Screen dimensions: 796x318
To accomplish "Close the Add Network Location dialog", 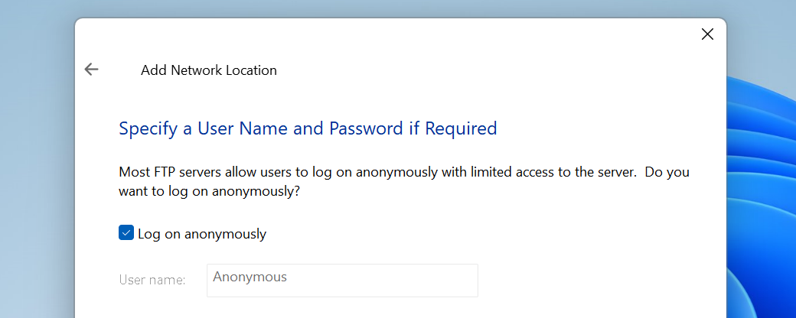I will click(707, 34).
